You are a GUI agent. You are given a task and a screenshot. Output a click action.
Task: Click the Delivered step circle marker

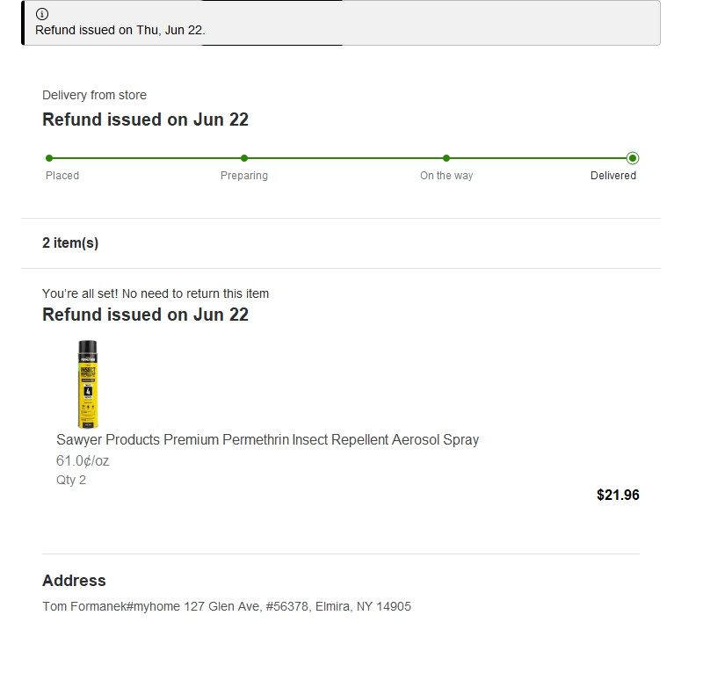pyautogui.click(x=633, y=158)
